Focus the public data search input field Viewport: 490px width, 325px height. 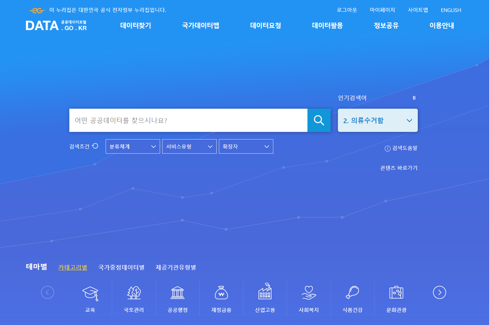pyautogui.click(x=188, y=120)
